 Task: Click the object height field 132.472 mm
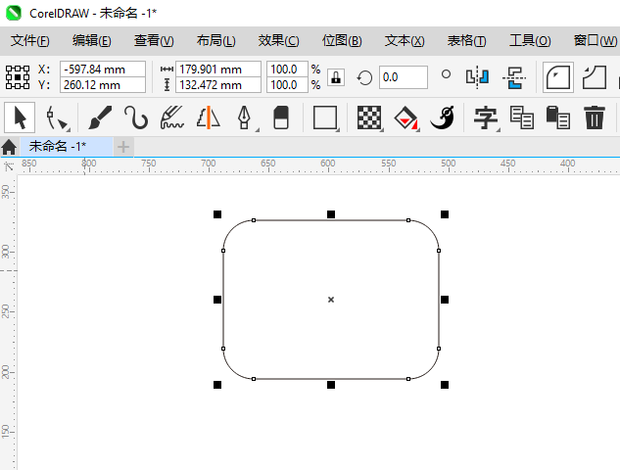(x=218, y=84)
